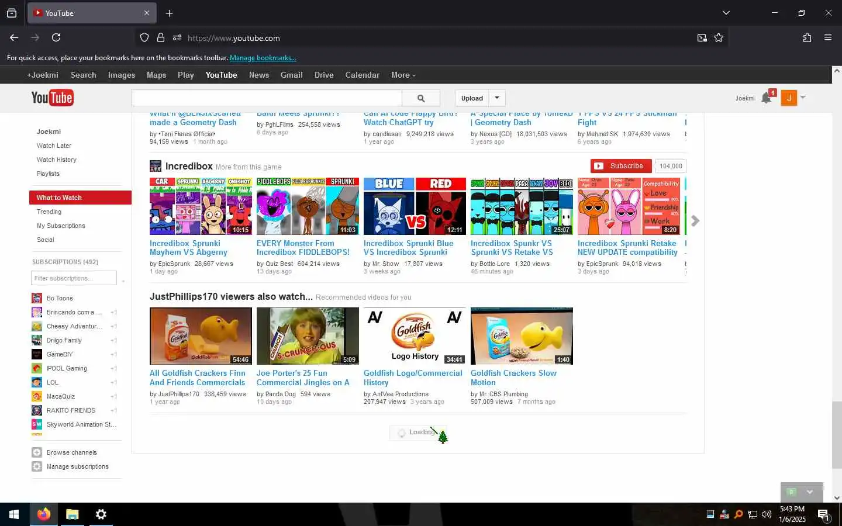
Task: Open My Subscriptions in sidebar
Action: (x=61, y=226)
